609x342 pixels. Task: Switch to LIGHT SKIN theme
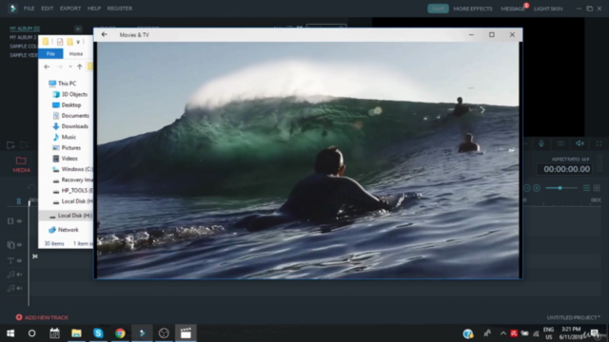548,9
